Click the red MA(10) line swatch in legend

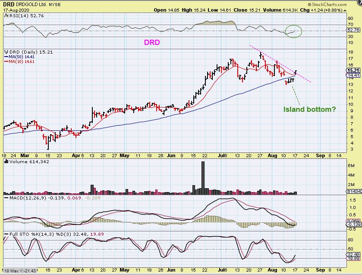(6, 62)
